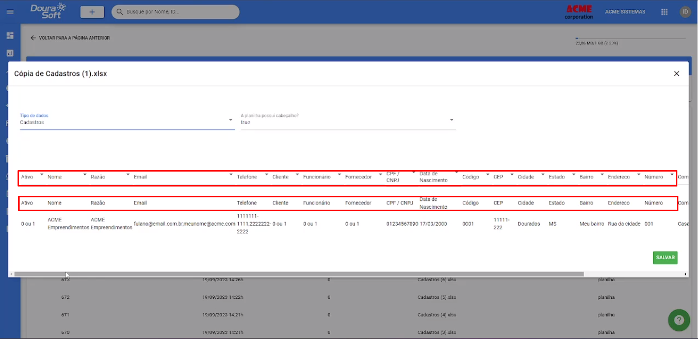Open the chart reports icon in sidebar

coord(10,53)
